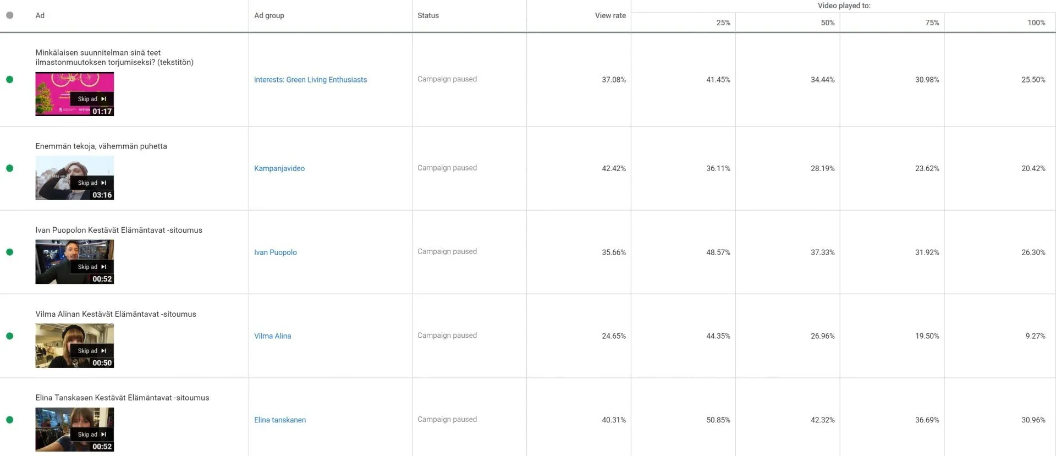Click green status dot for Elina Tanskasen ad
Image resolution: width=1056 pixels, height=456 pixels.
[9, 420]
